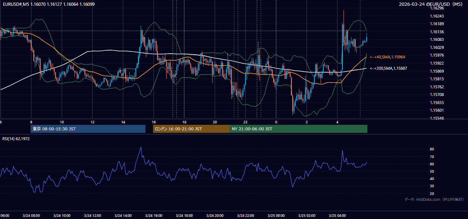This screenshot has height=219, width=468.
Task: Select the 東京 08:00-15:30 JST session bar
Action: point(88,129)
